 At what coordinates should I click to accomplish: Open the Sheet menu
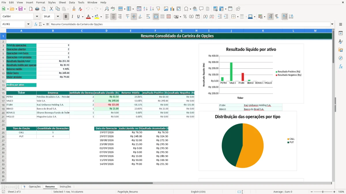pos(62,2)
